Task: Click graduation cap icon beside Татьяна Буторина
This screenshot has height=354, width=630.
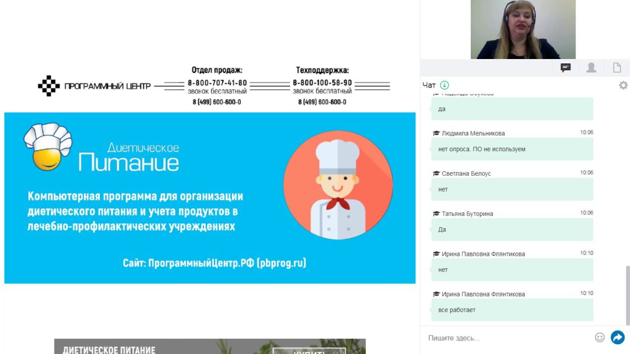Action: click(x=436, y=214)
